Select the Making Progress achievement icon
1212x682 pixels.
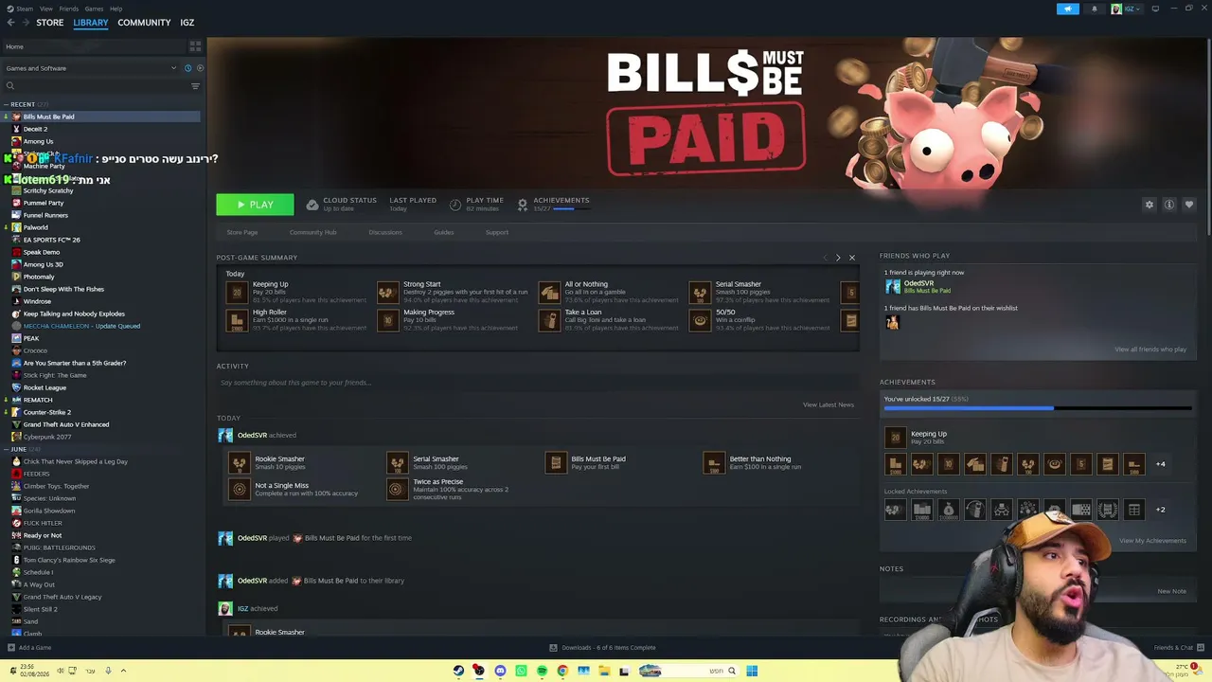tap(387, 320)
